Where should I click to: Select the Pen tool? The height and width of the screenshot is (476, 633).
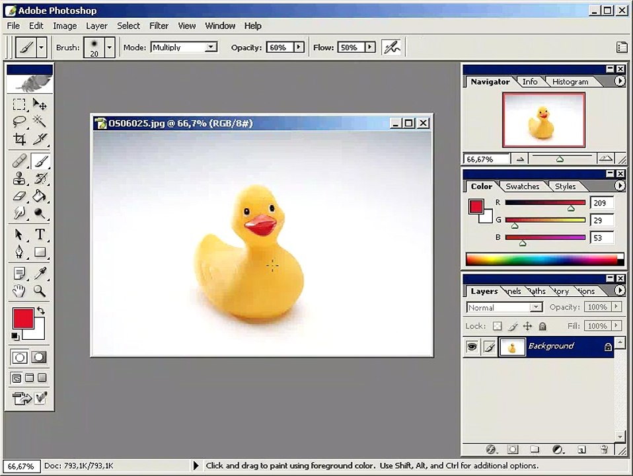click(19, 252)
